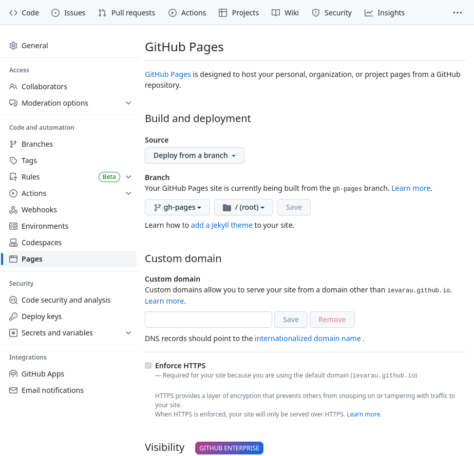
Task: Expand Moderation options chevron
Action: coord(128,103)
